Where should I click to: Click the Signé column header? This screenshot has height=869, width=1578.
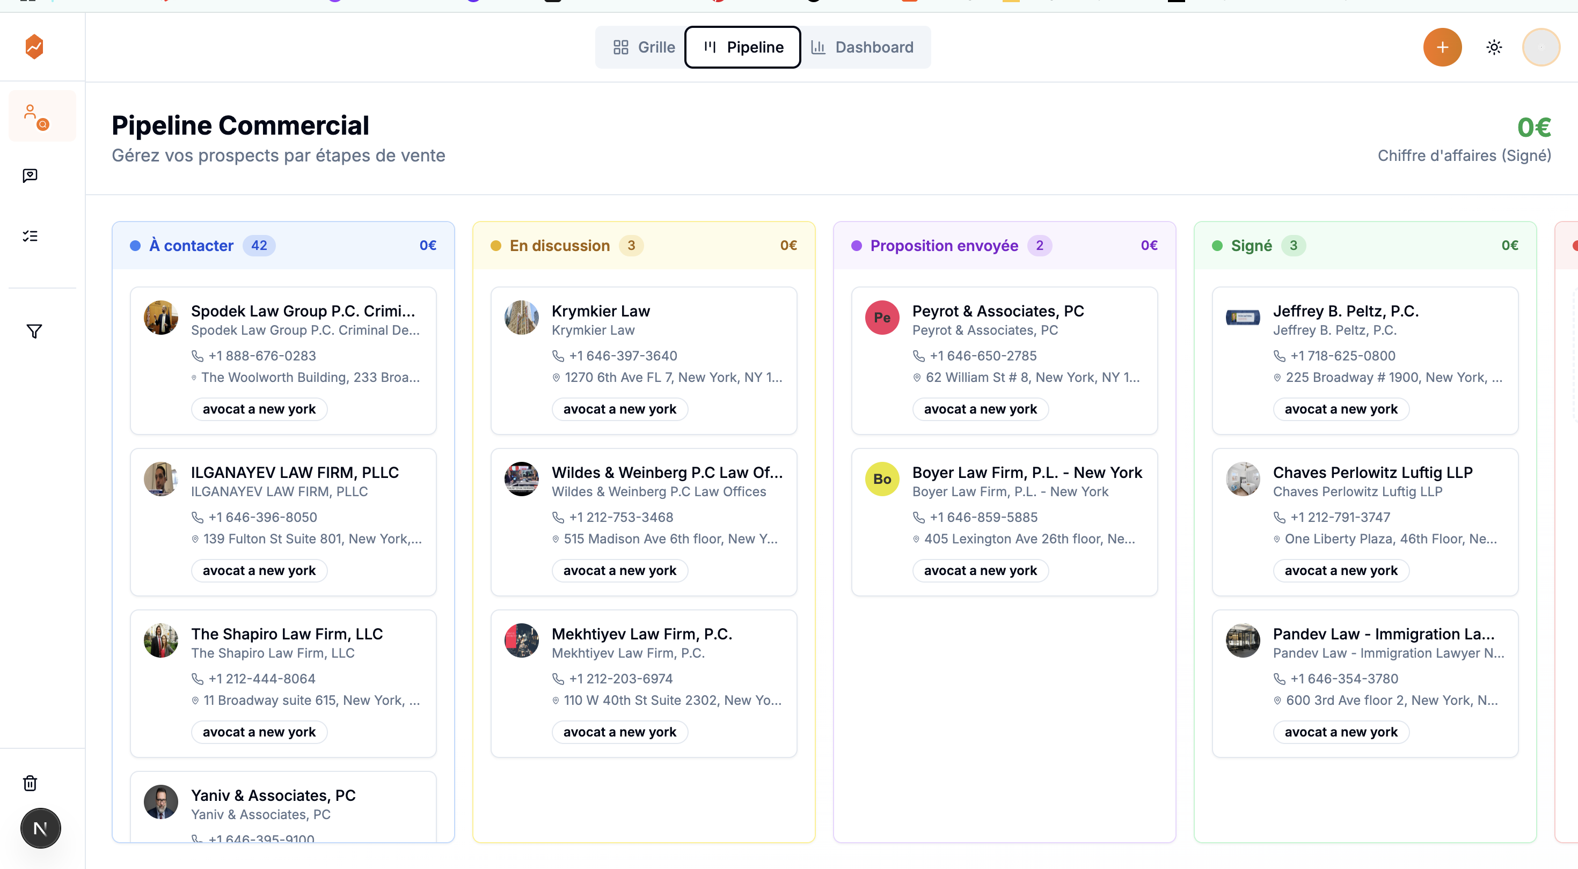coord(1365,246)
